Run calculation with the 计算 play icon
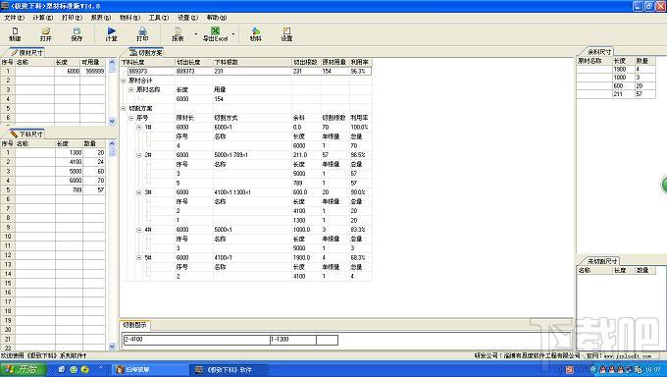667x377 pixels. (112, 34)
